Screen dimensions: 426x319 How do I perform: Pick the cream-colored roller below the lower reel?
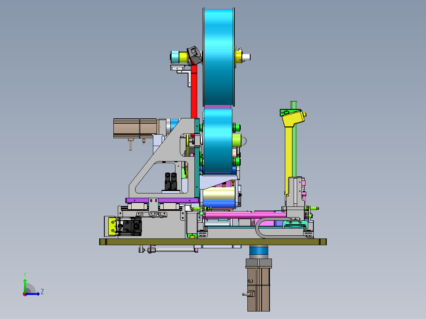tap(219, 194)
